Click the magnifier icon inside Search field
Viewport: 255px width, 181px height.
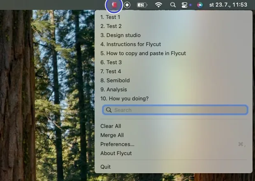coord(109,110)
